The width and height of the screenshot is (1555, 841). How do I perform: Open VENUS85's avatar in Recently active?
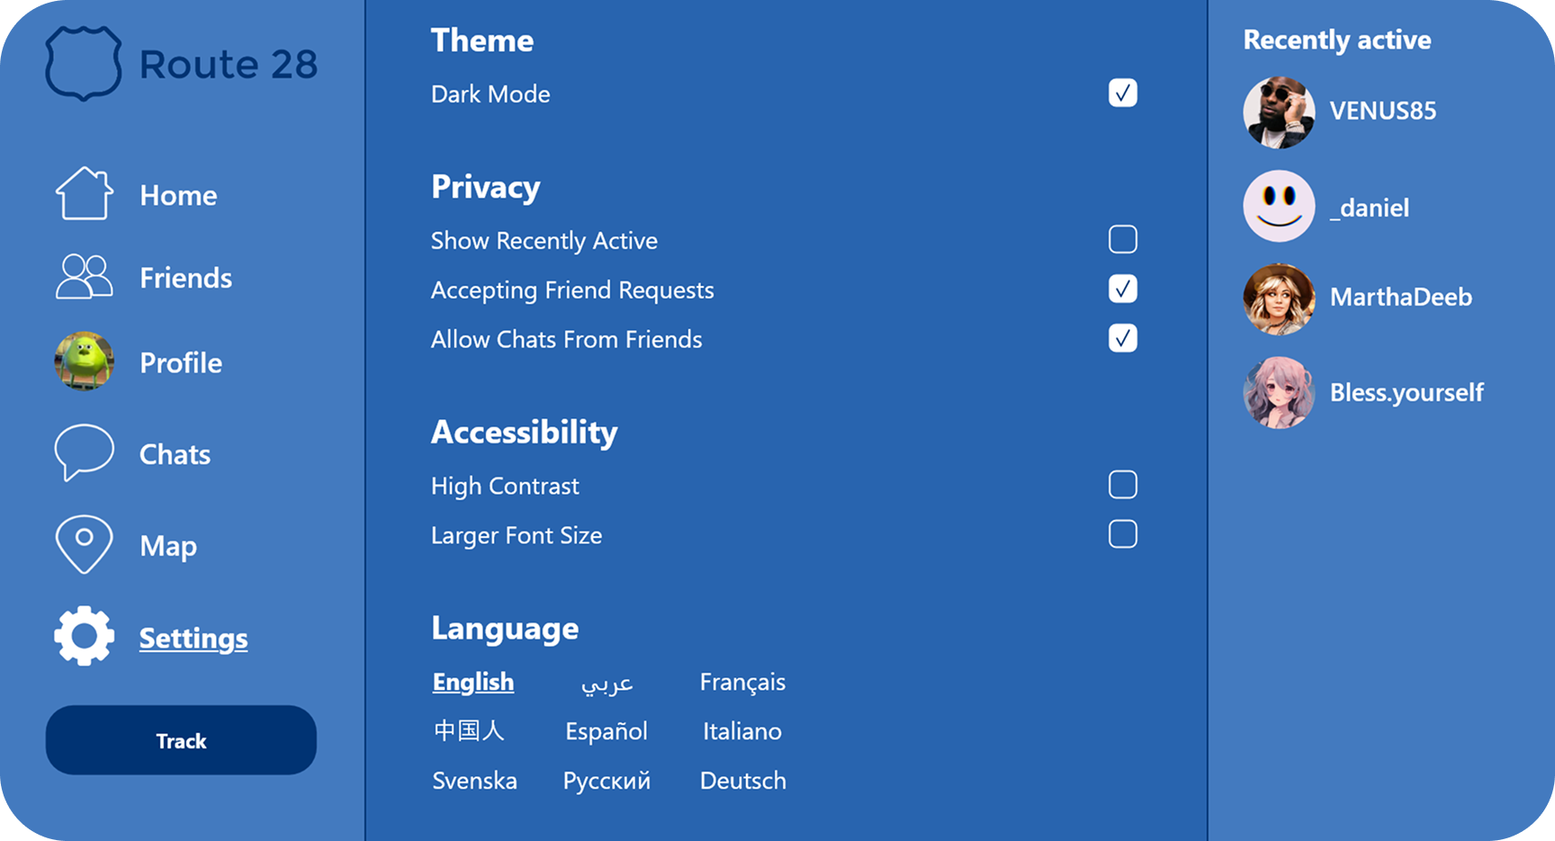(x=1279, y=112)
